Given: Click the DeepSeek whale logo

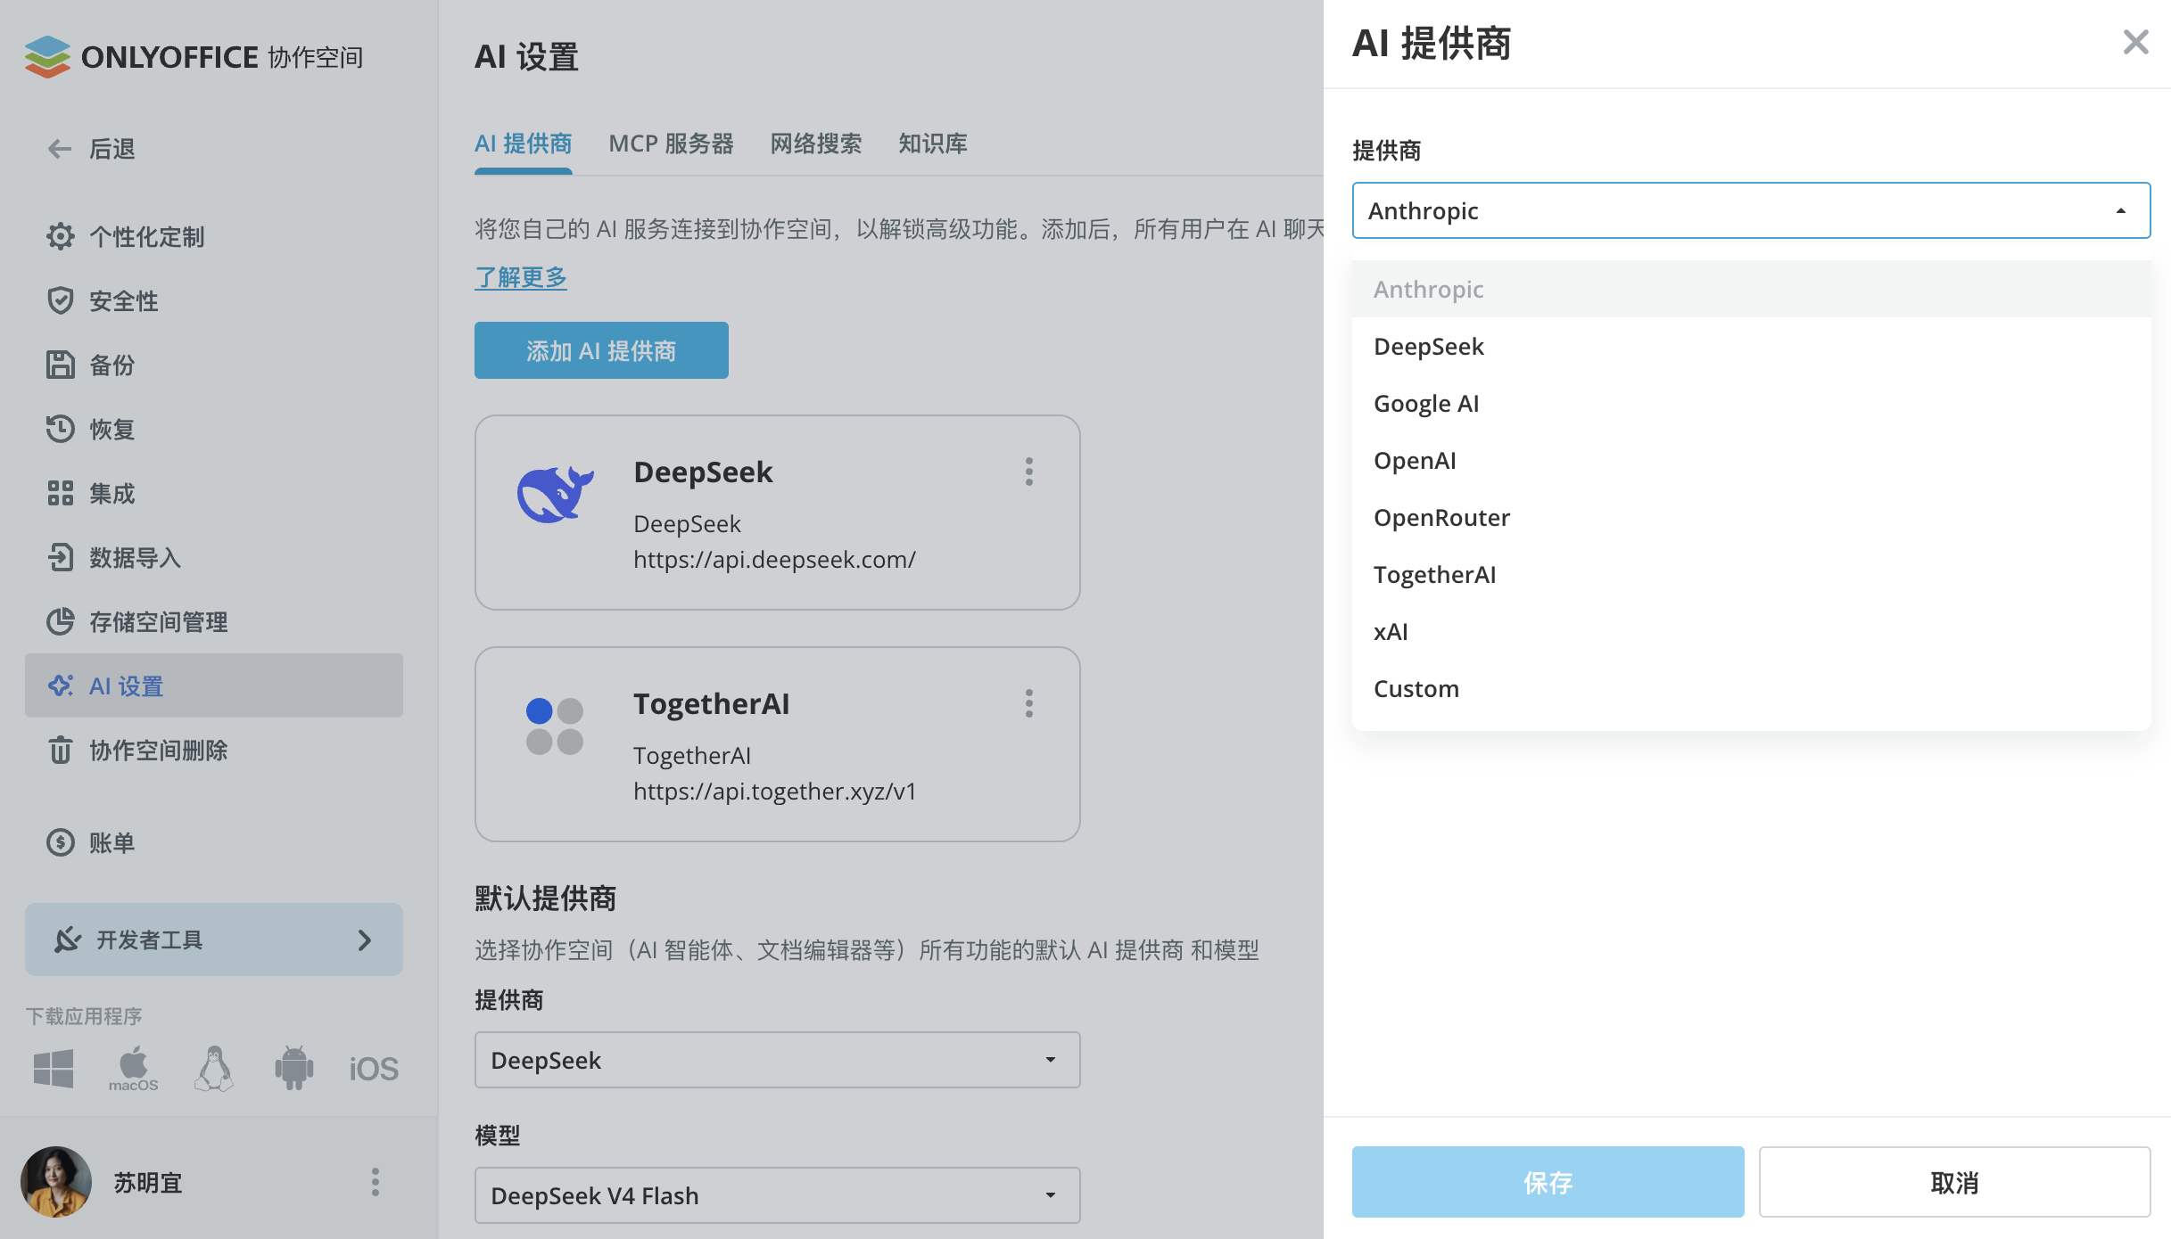Looking at the screenshot, I should coord(555,493).
